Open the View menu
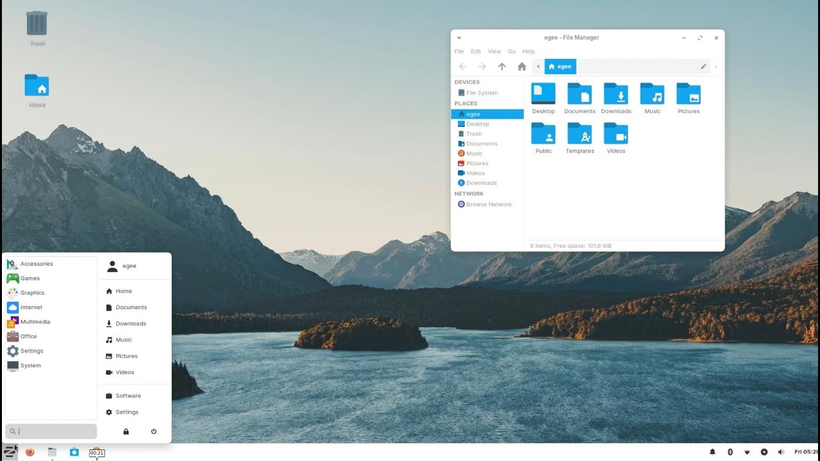This screenshot has height=461, width=820. [494, 51]
